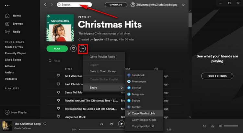This screenshot has height=133, width=243.
Task: Like It's Beginning to Look a Lot
Action: click(58, 109)
